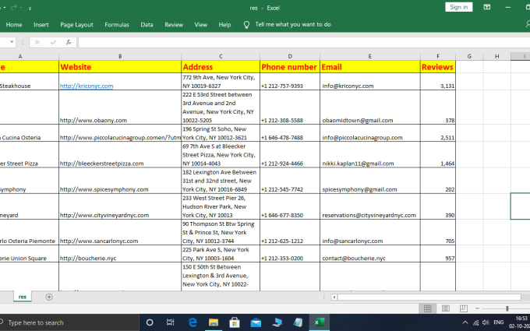Click the Redo arrow in title bar

[14, 8]
